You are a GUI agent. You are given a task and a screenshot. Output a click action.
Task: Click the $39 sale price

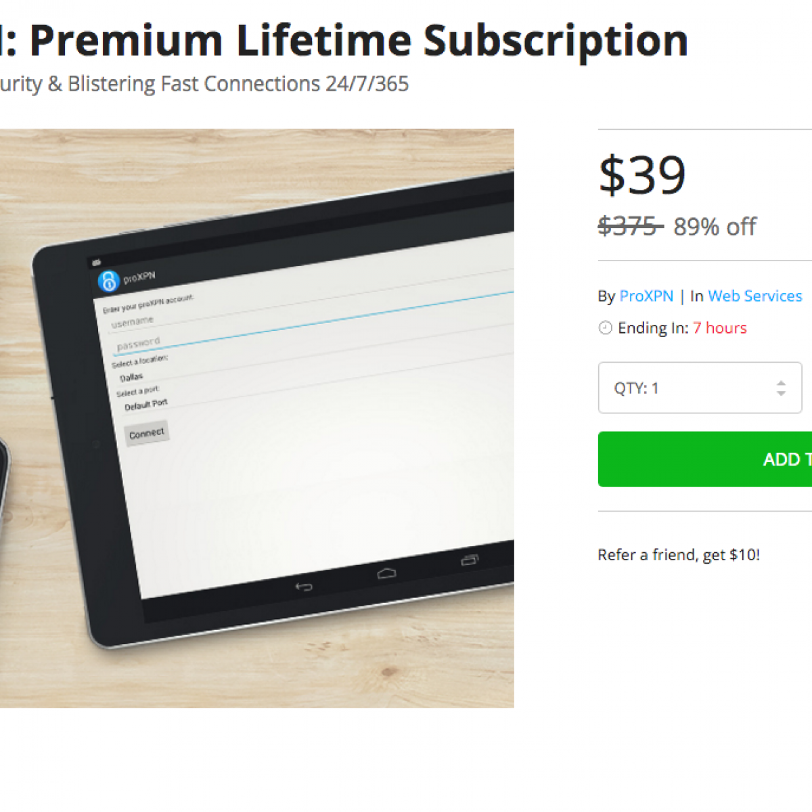pyautogui.click(x=641, y=175)
